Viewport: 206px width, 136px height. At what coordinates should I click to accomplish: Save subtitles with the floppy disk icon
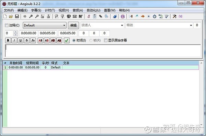pos(17,16)
